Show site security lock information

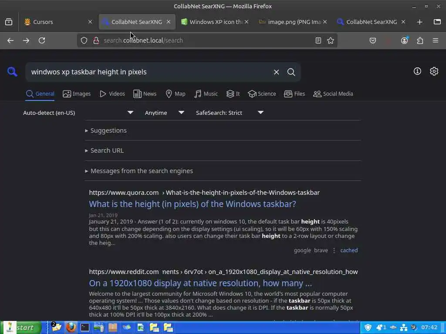(x=96, y=40)
